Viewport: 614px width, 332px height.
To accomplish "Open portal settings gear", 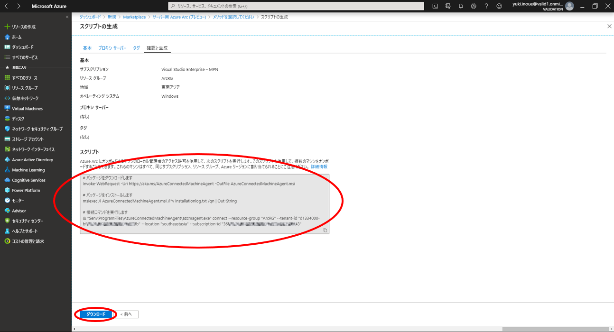I will point(474,6).
